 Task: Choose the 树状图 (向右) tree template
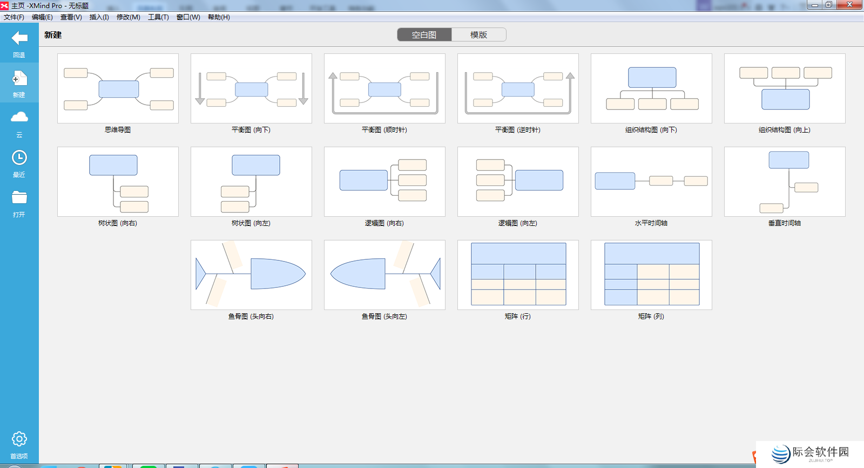point(118,182)
